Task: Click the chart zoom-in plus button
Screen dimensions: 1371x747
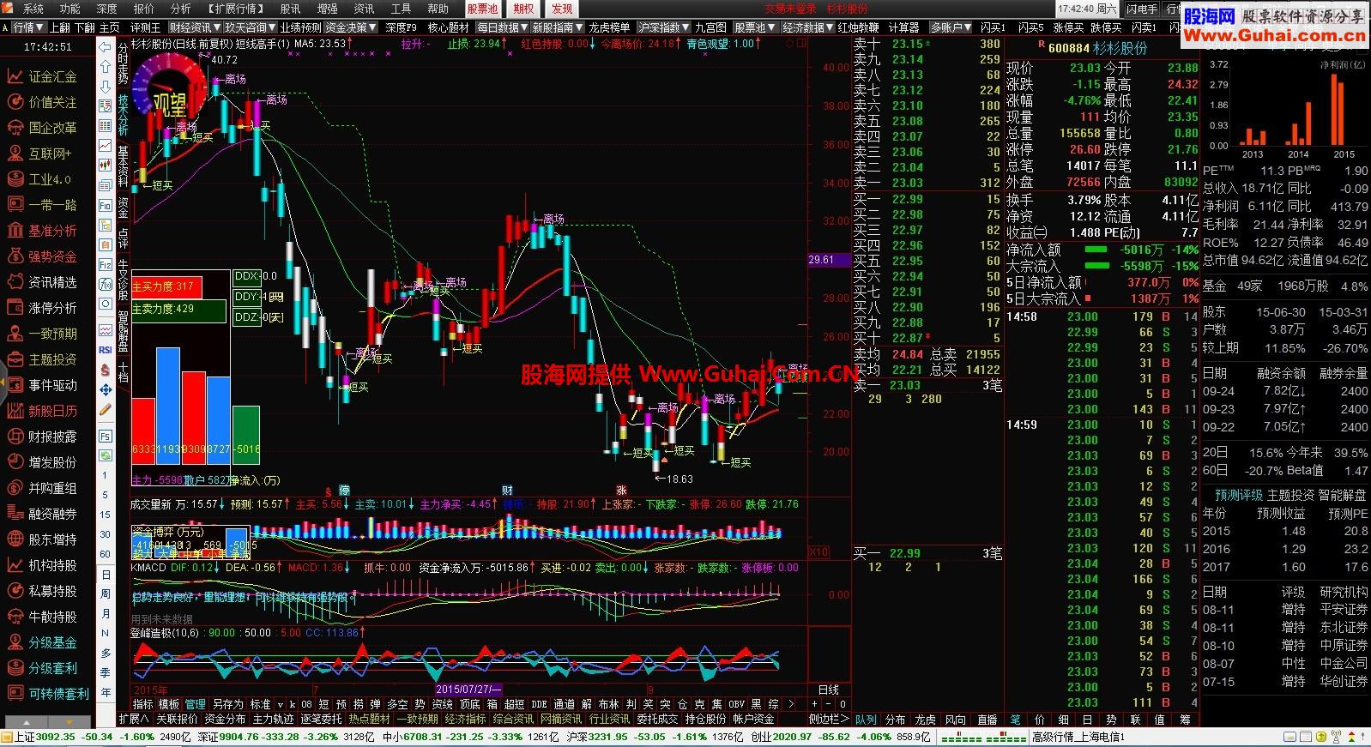Action: (814, 703)
